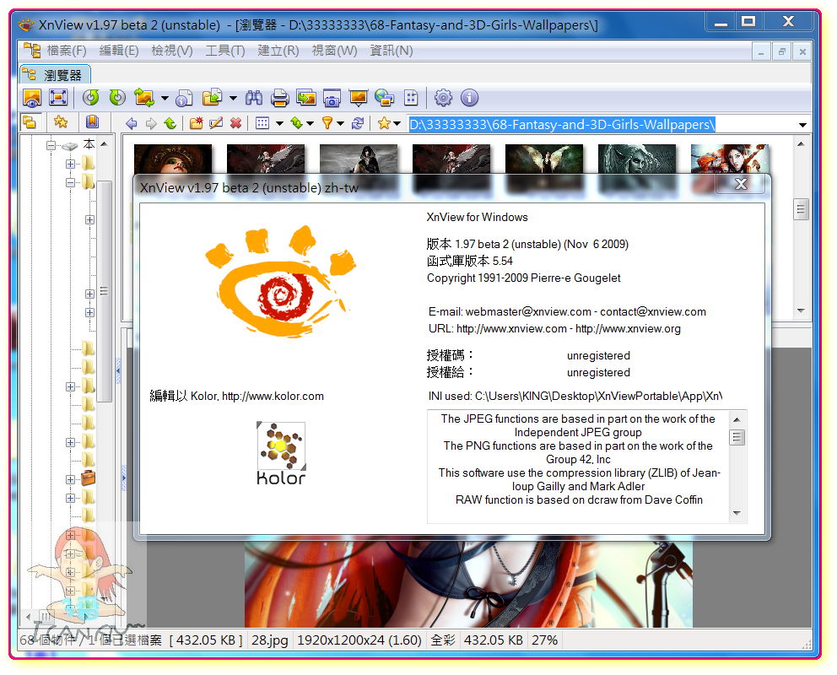Image resolution: width=837 pixels, height=675 pixels.
Task: Open the 視窗(W) menu
Action: coord(334,51)
